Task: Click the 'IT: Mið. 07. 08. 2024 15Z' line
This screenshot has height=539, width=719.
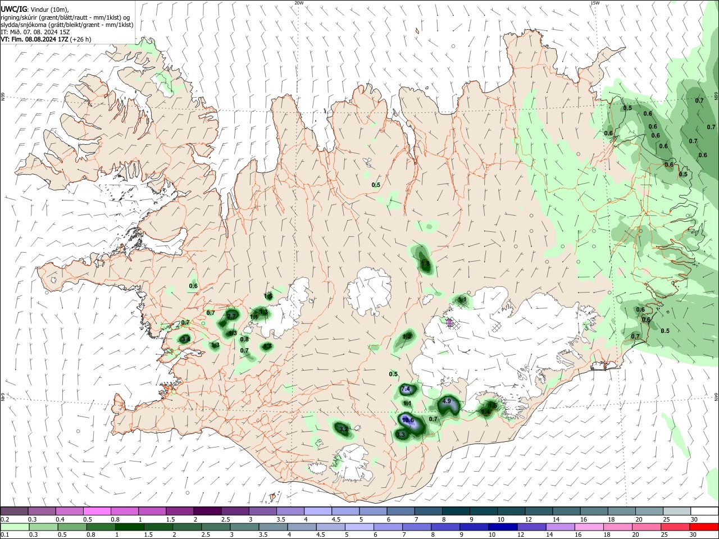Action: 35,32
